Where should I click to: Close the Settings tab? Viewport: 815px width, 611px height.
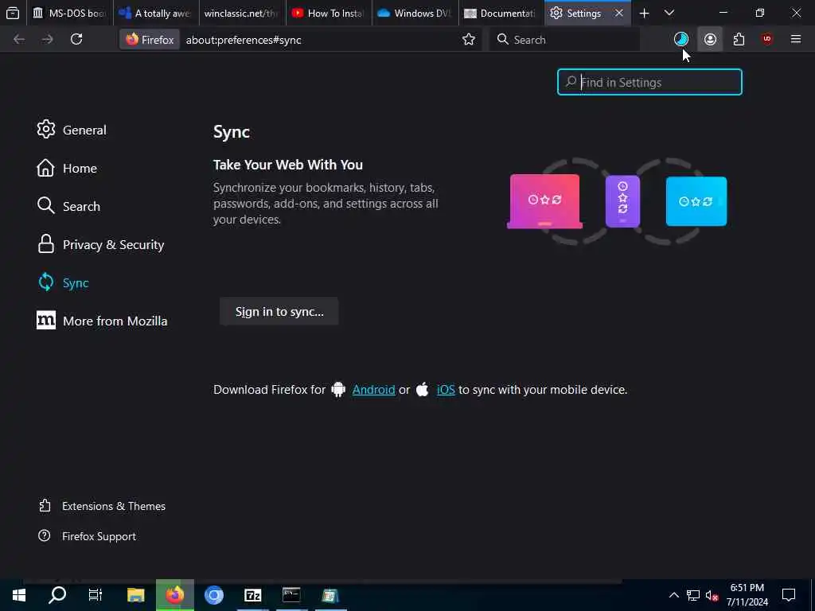pos(618,13)
